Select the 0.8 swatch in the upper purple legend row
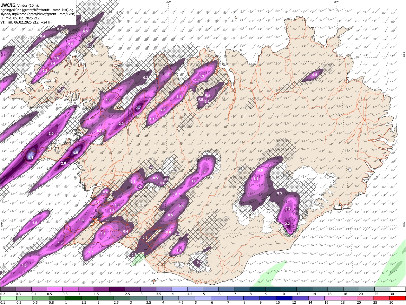 70,289
